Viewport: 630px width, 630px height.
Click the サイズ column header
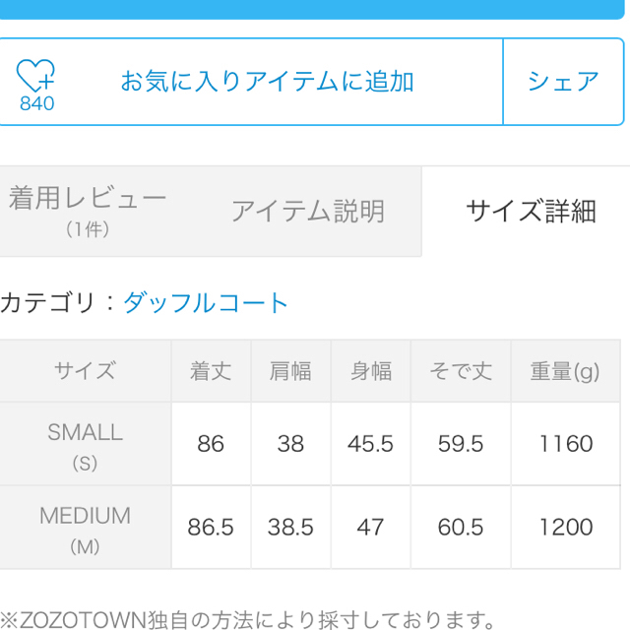tap(86, 371)
